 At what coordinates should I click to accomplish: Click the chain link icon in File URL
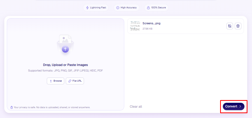[70, 81]
